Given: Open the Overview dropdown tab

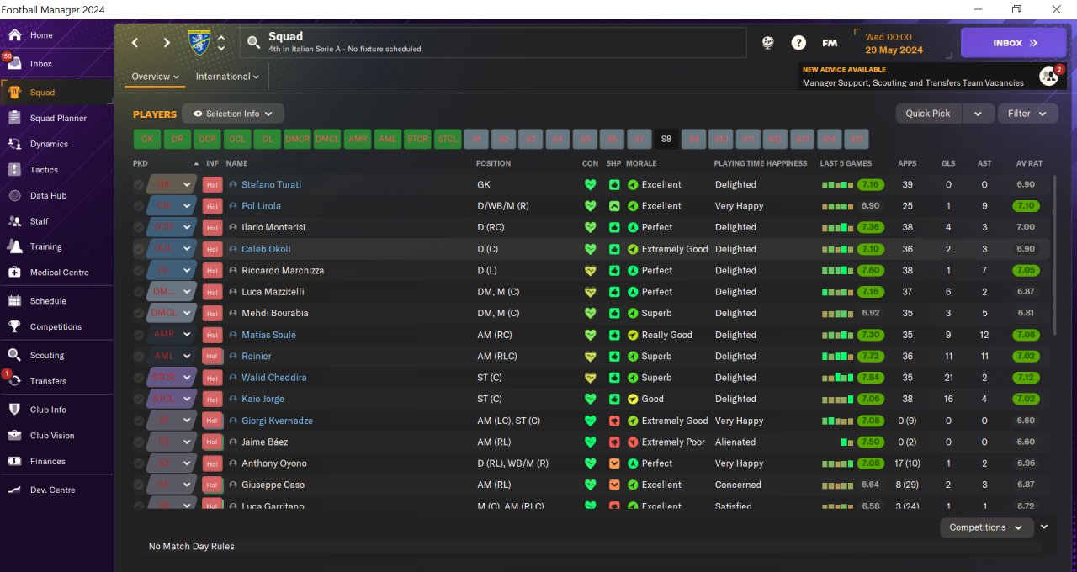Looking at the screenshot, I should (x=156, y=77).
